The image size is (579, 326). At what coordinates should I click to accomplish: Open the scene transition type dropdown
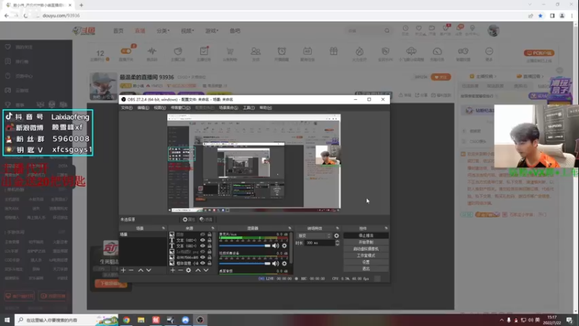click(x=313, y=236)
